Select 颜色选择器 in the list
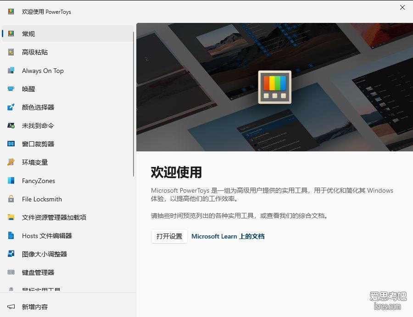Screen dimensions: 413x317 pos(67,107)
